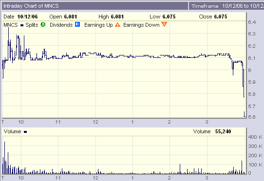Click the lowest price drop near 5.6
The height and width of the screenshot is (181, 264).
(245, 114)
